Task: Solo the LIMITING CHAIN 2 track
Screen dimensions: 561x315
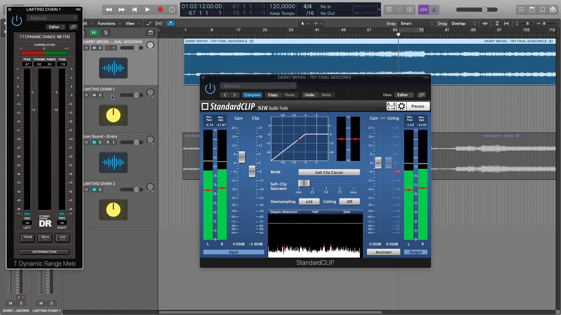Action: [x=100, y=189]
